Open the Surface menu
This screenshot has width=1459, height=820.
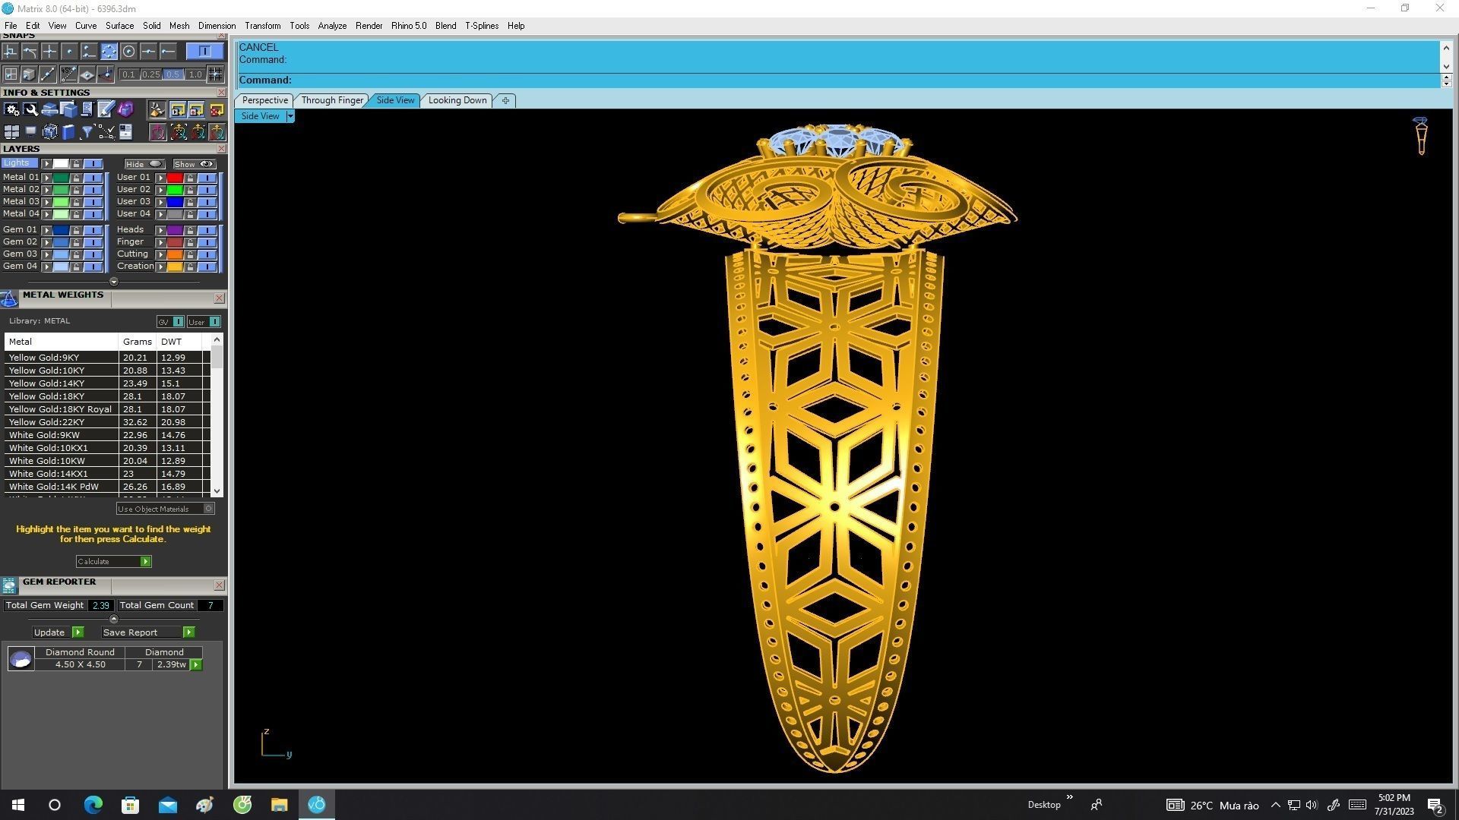[x=119, y=26]
